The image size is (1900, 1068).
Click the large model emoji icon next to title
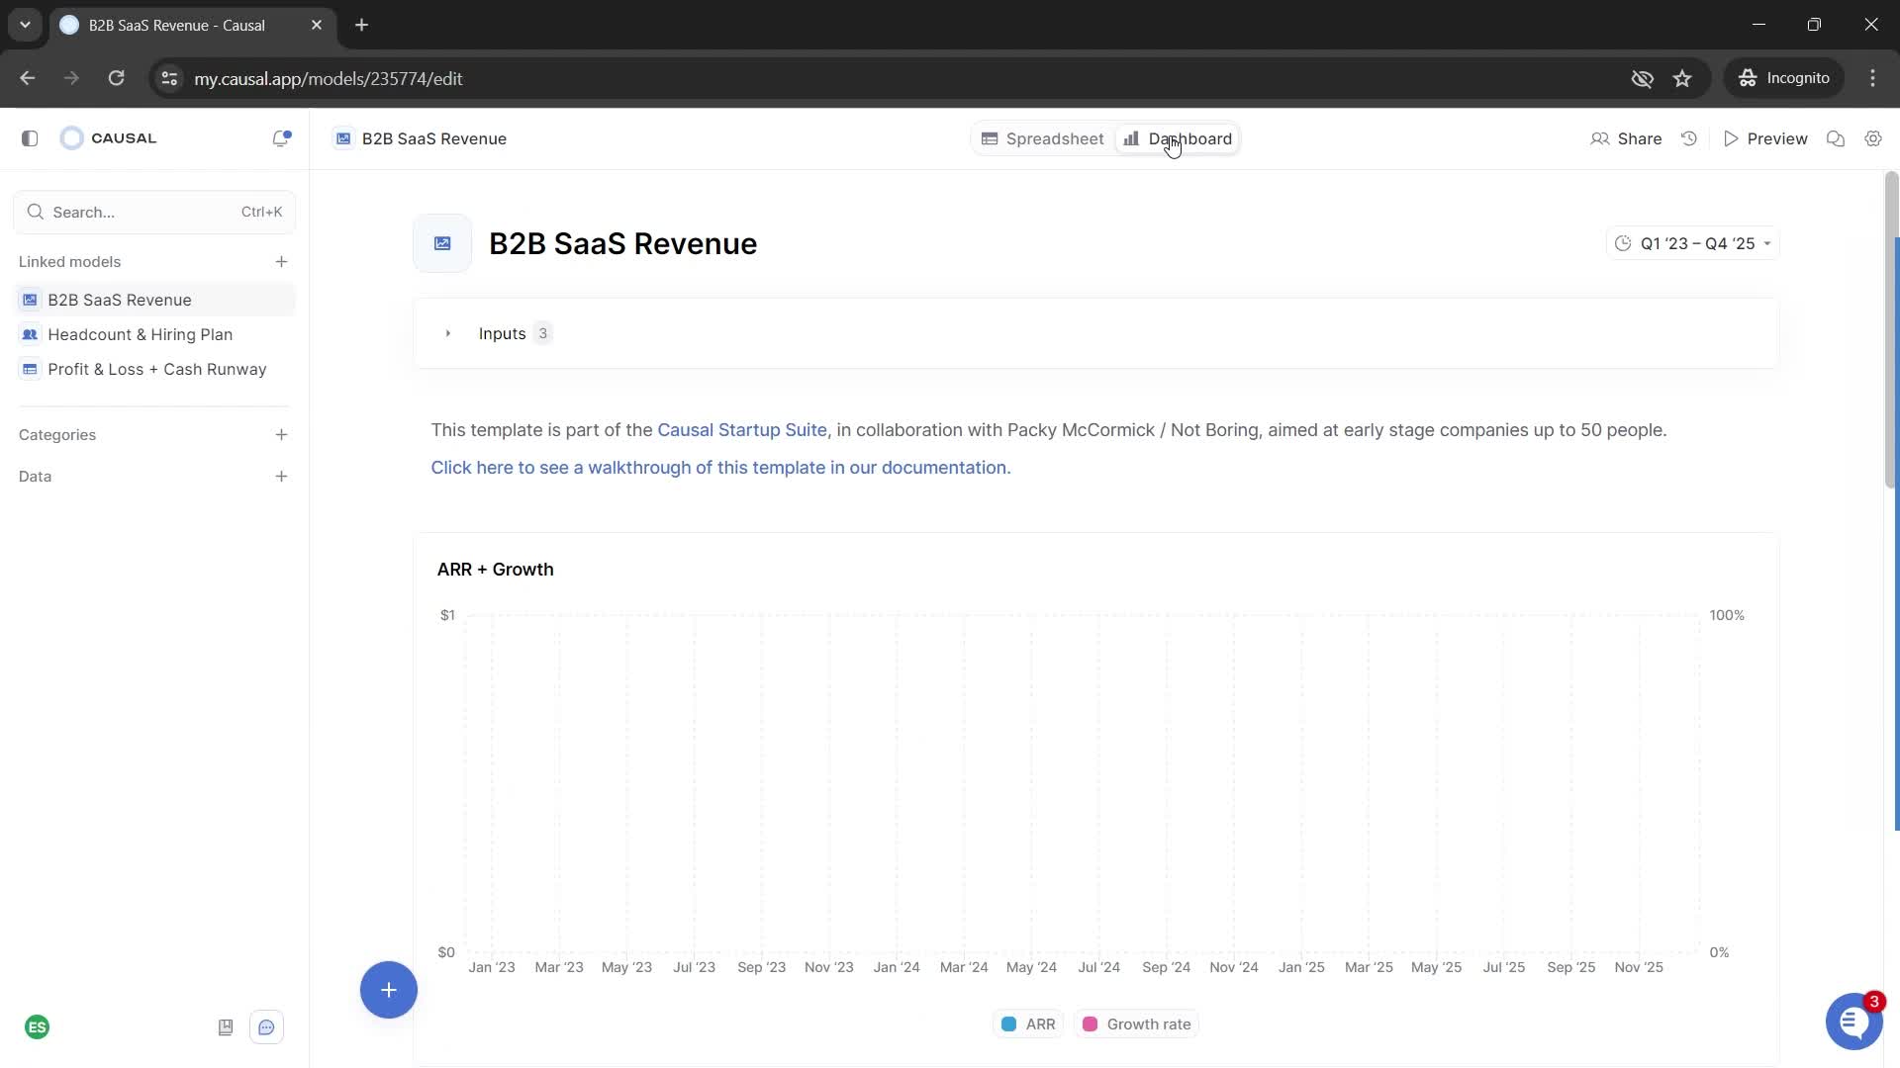442,243
